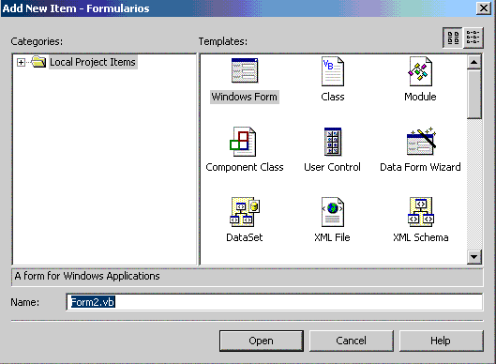Click the templates scrollbar thumb

[x=473, y=94]
